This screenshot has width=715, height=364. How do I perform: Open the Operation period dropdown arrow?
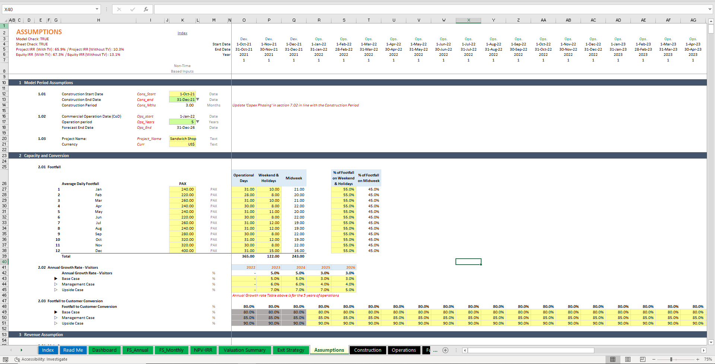(198, 122)
